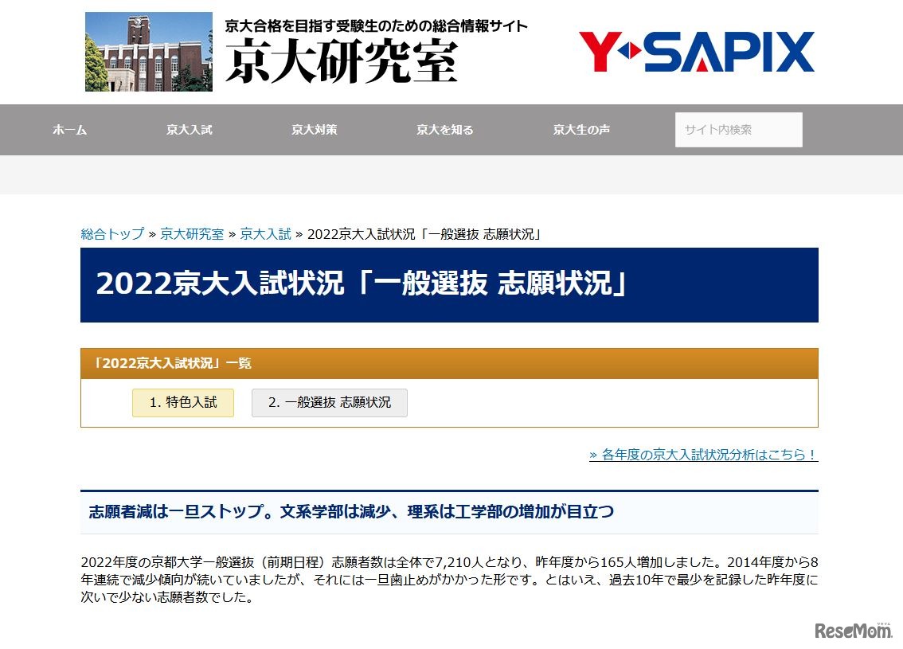Click inside the サイト内検索 search field
Viewport: 903px width, 649px height.
[x=738, y=129]
